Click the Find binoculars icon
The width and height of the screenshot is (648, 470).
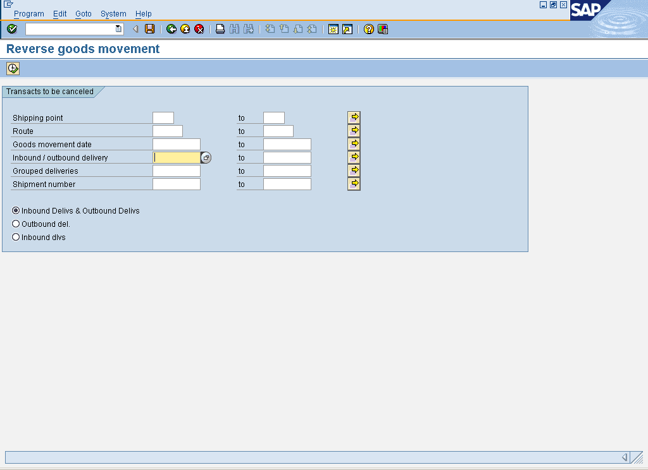[234, 29]
